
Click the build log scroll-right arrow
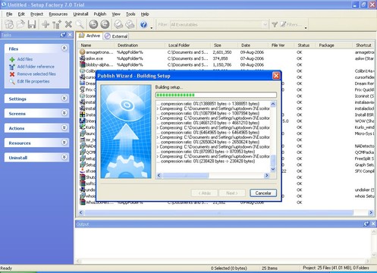pyautogui.click(x=267, y=175)
